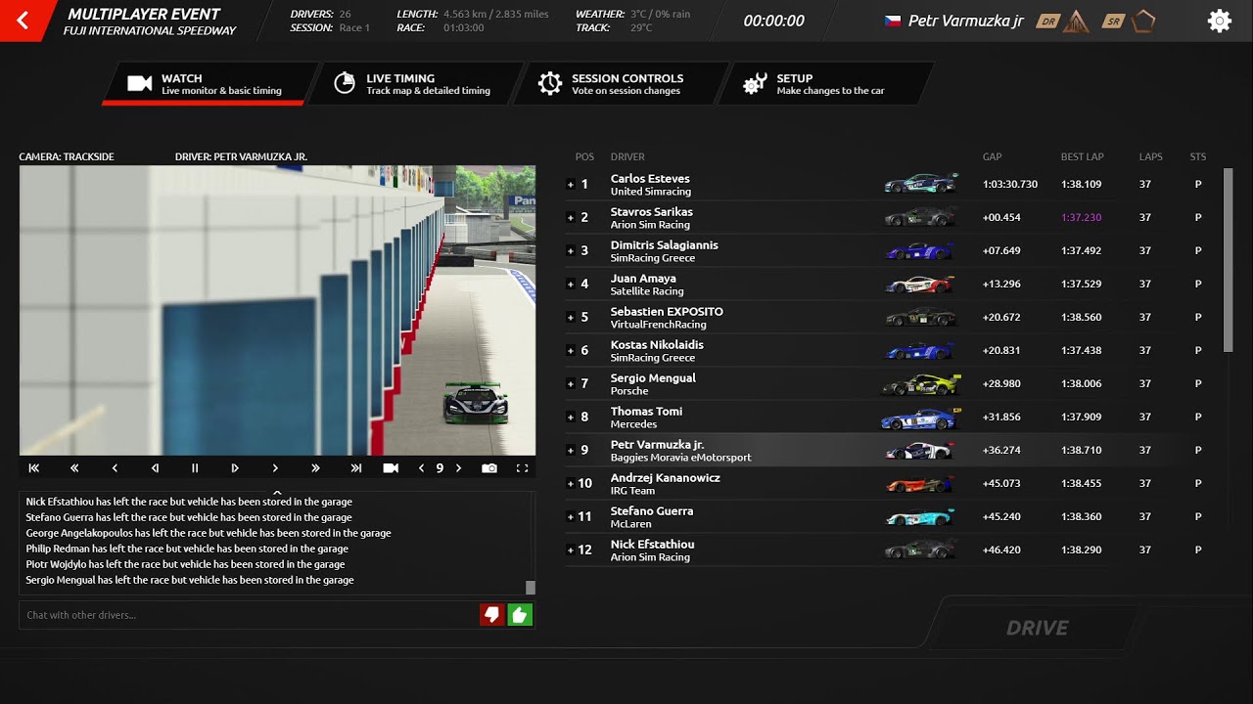Expand the chat panel with the chevron
Screen dimensions: 1253x704
pyautogui.click(x=277, y=493)
